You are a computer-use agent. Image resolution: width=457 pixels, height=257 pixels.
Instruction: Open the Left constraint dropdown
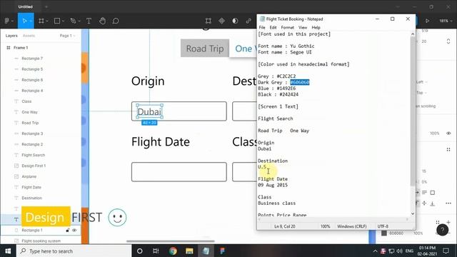(x=422, y=82)
